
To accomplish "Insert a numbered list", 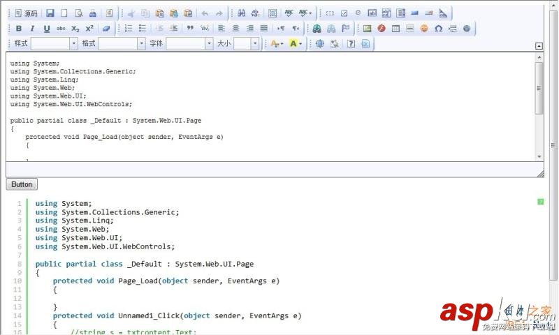I will click(x=129, y=29).
